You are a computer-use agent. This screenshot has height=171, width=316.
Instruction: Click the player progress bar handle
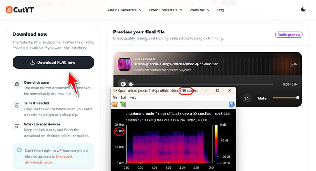point(131,84)
